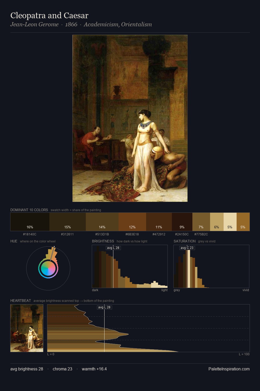
Task: Click the year 1866
Action: point(71,25)
